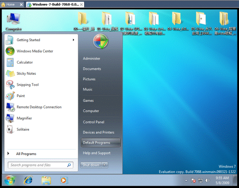Open Administer user folder
Screen dimensions: 239x188
click(91, 58)
